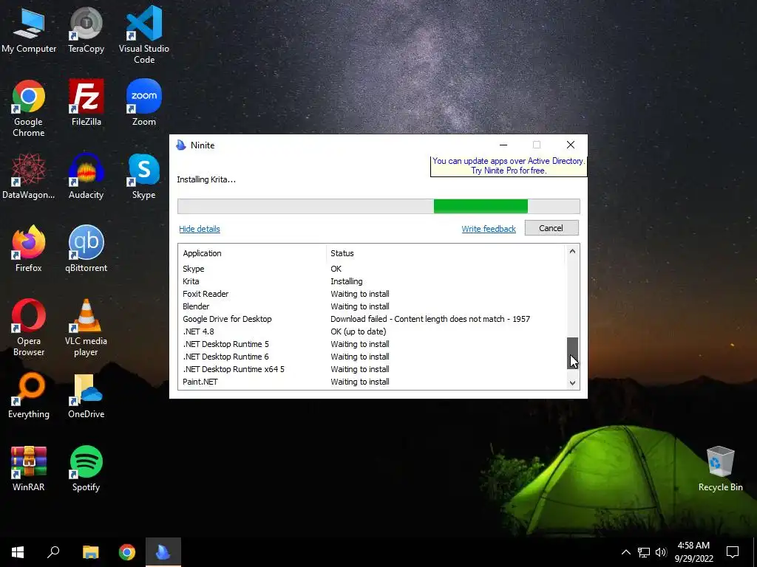Click Write feedback link

(x=489, y=229)
